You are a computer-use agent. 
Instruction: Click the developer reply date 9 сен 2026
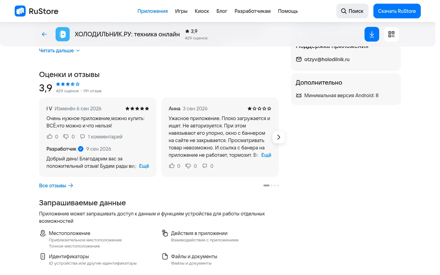(x=99, y=149)
